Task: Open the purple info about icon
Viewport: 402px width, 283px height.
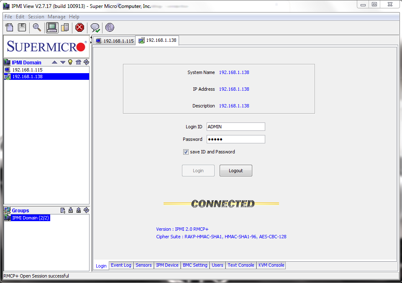Action: point(110,28)
